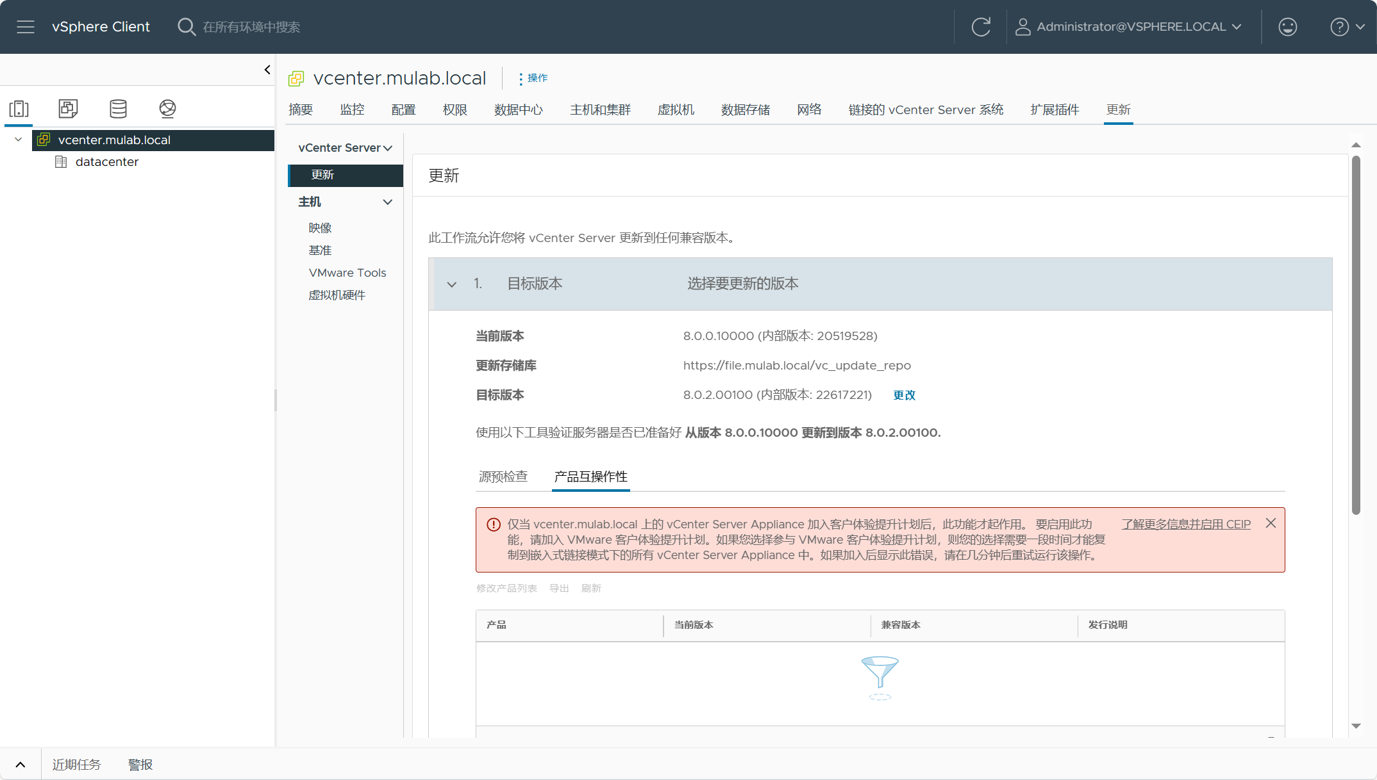Click the content pane scrollbar thumb

point(1356,335)
